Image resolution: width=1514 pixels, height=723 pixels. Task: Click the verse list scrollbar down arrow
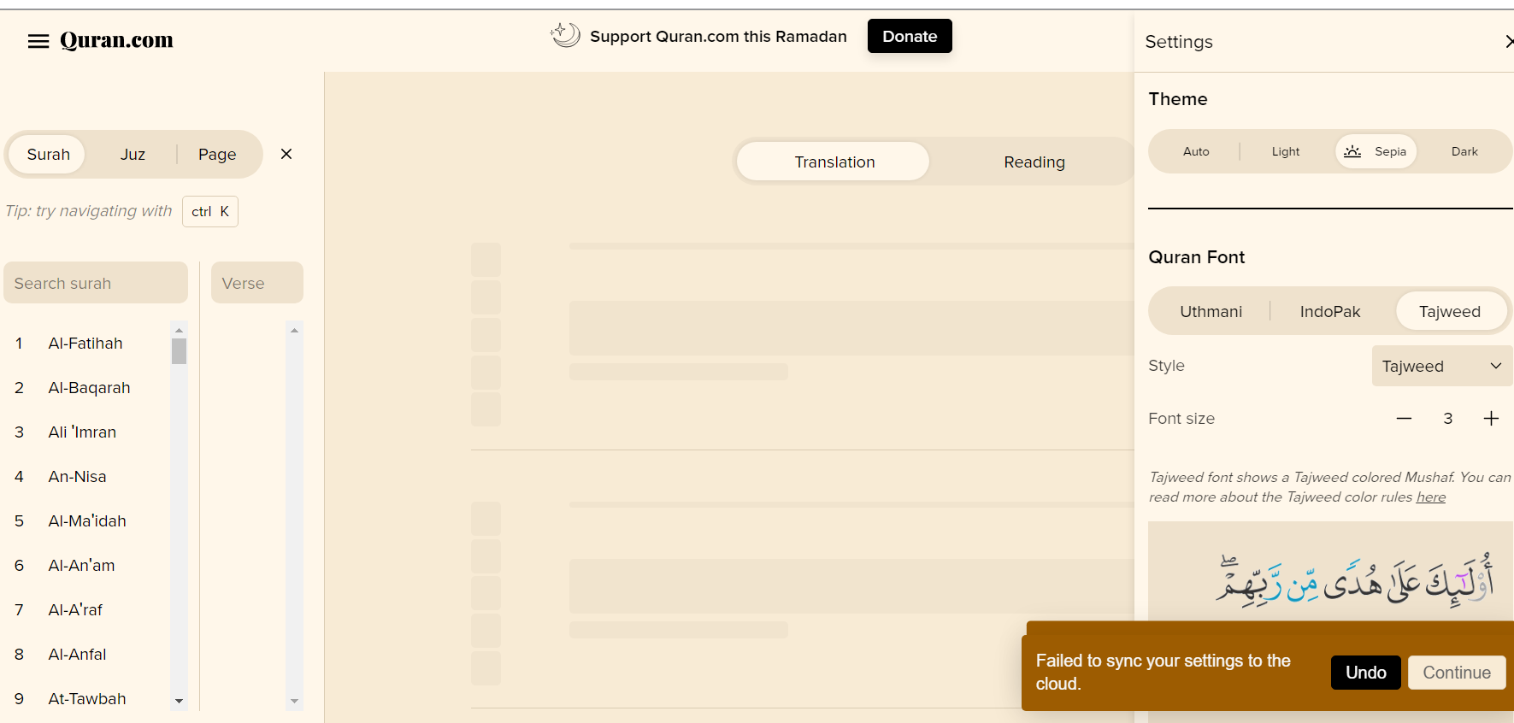pyautogui.click(x=294, y=701)
